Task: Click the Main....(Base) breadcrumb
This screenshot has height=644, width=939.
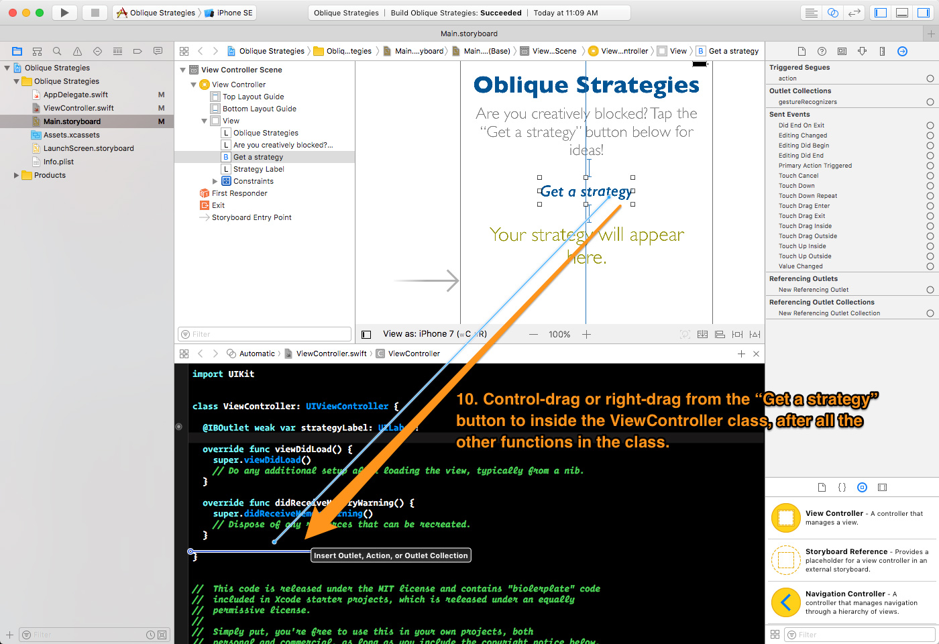Action: 481,51
